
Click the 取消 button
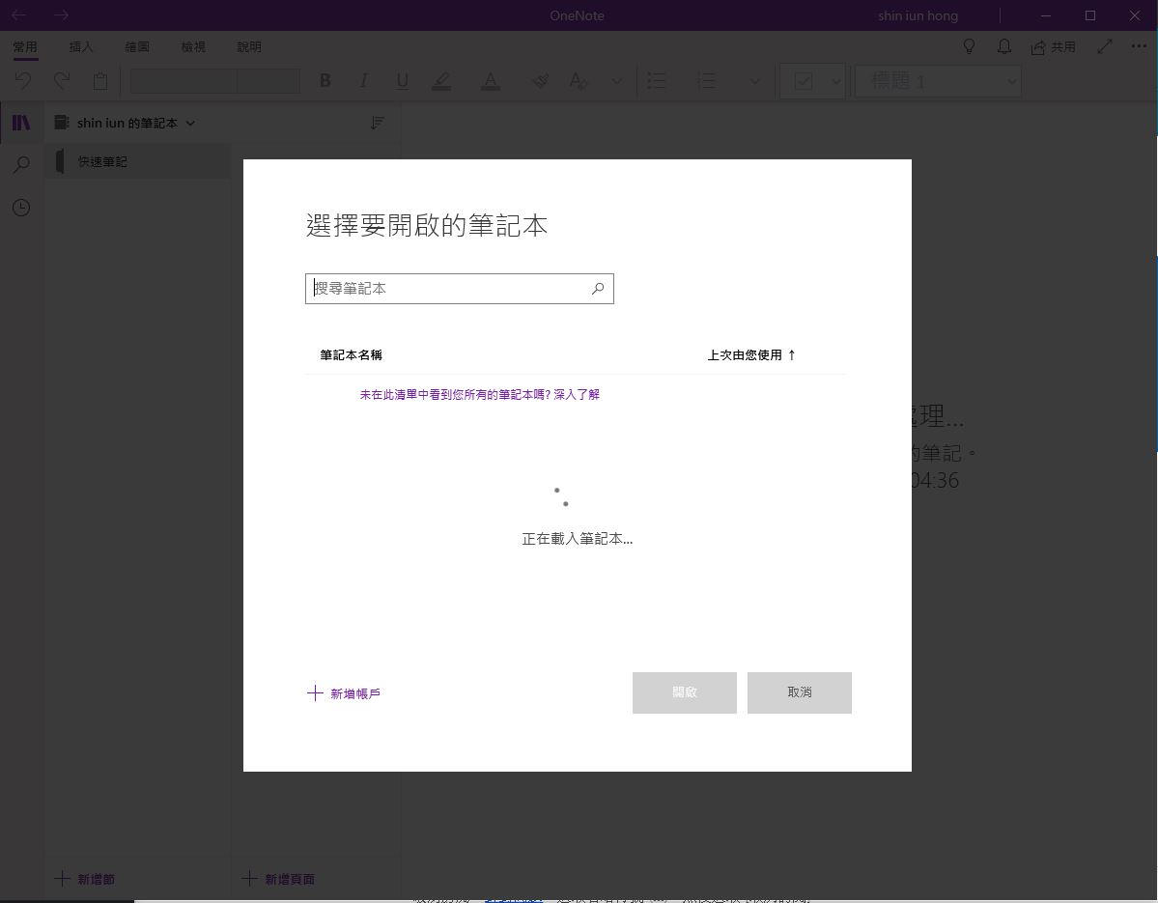[x=799, y=692]
